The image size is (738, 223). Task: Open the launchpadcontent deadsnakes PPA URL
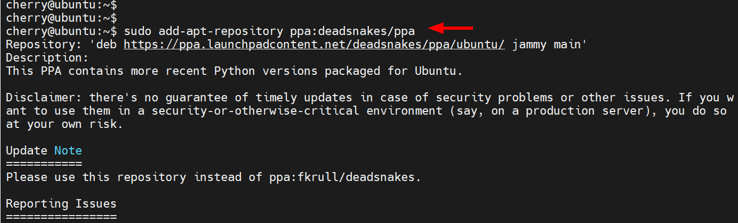[314, 45]
